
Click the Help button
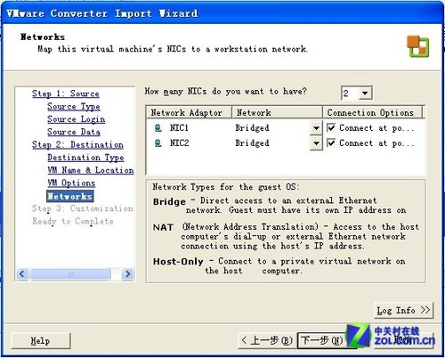tap(41, 340)
